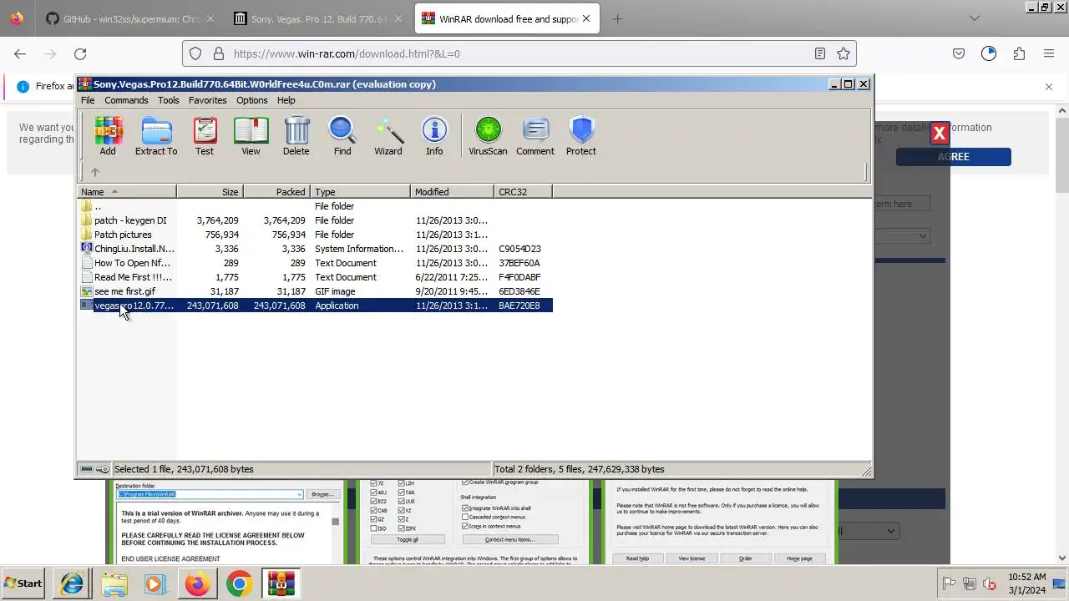Switch to the Sony Vegas Pro 12 tab

[317, 18]
